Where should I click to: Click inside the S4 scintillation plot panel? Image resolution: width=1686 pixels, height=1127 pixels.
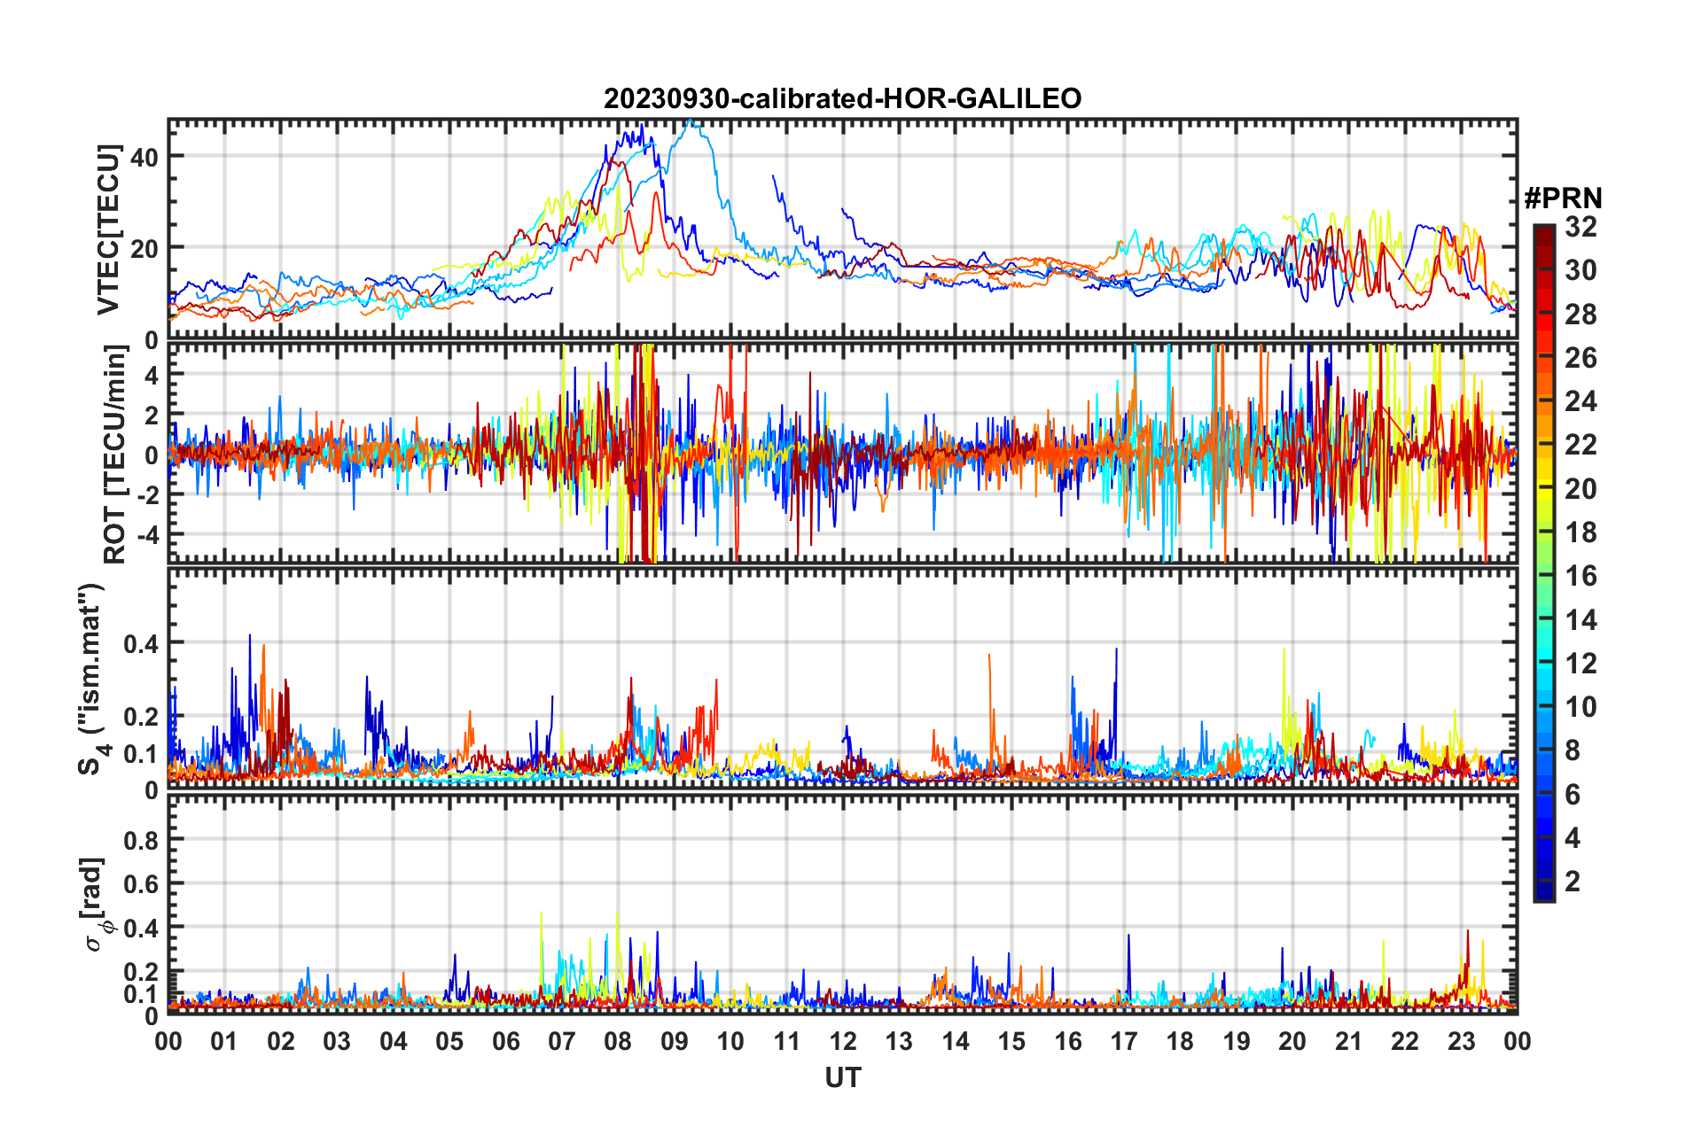coord(842,678)
